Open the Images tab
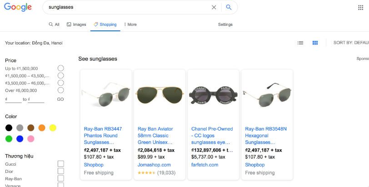 pyautogui.click(x=76, y=25)
